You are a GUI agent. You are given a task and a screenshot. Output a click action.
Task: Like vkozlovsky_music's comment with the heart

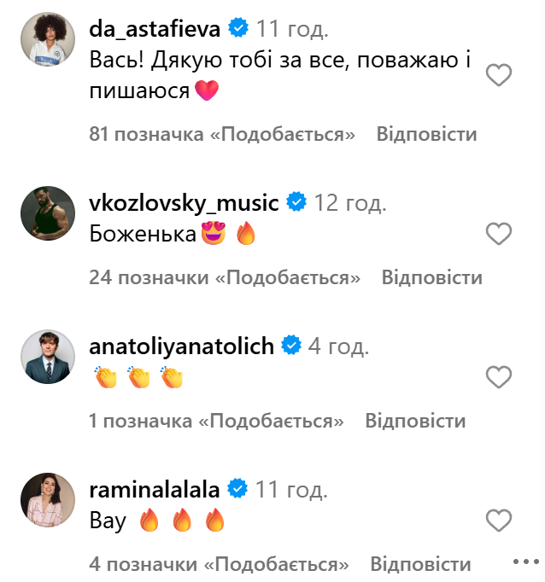pyautogui.click(x=498, y=233)
